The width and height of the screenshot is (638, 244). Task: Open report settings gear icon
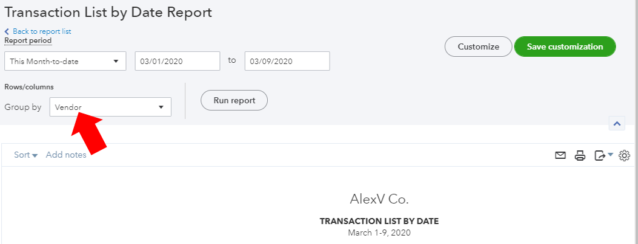[x=624, y=155]
